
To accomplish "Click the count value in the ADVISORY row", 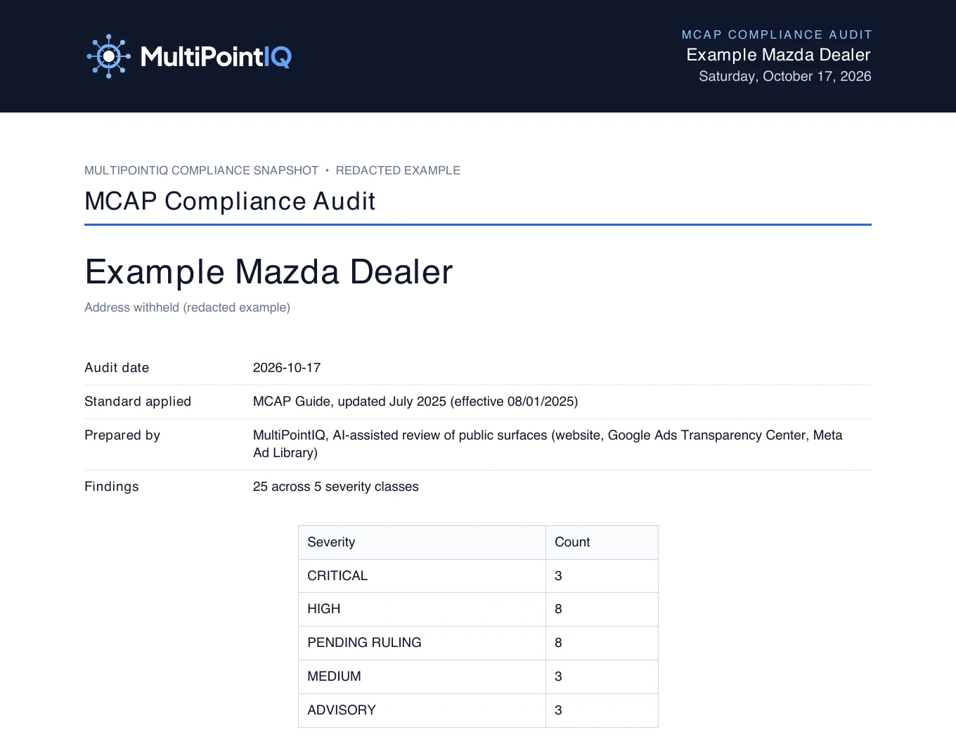I will [x=602, y=710].
